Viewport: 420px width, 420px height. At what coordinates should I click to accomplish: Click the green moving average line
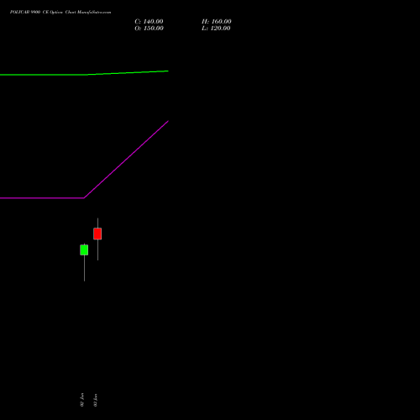point(84,74)
